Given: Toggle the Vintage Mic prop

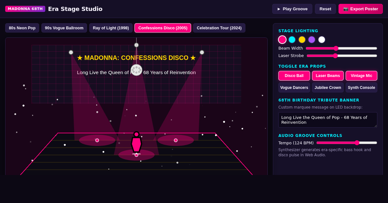Looking at the screenshot, I should click(x=361, y=76).
